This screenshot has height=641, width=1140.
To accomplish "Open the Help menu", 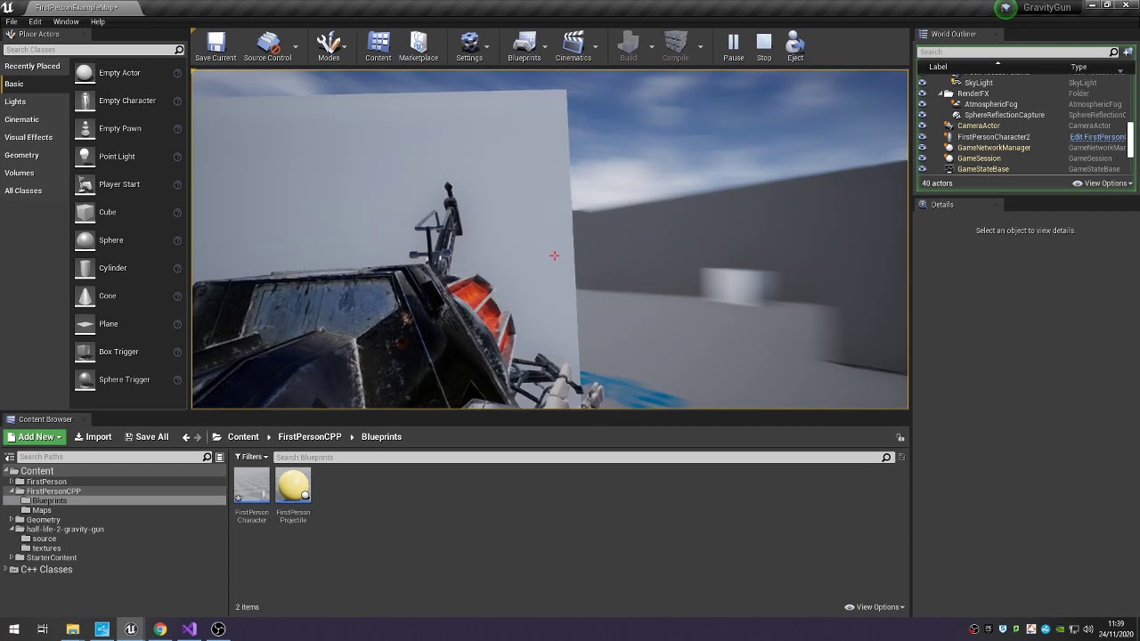I will click(98, 21).
